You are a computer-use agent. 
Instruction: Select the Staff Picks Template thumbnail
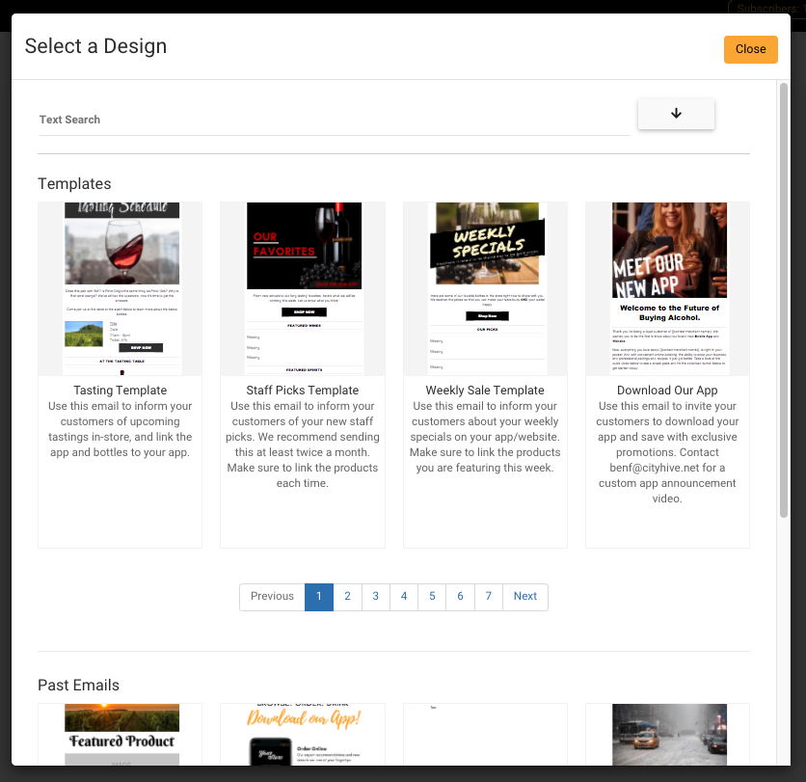pos(304,288)
